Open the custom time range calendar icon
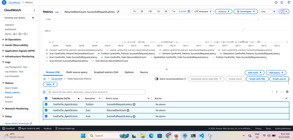 click(x=189, y=11)
